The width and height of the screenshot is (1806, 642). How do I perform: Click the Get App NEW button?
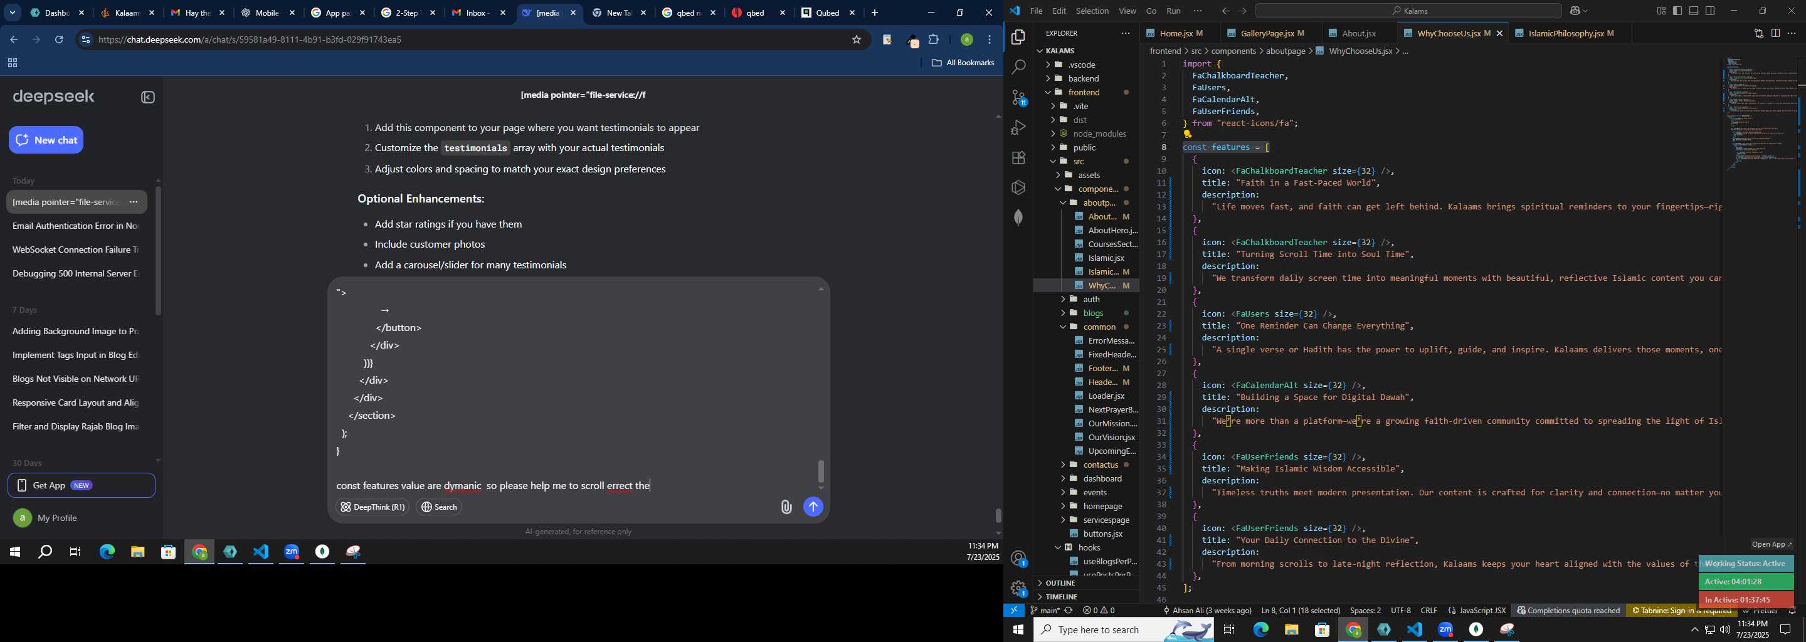tap(82, 486)
